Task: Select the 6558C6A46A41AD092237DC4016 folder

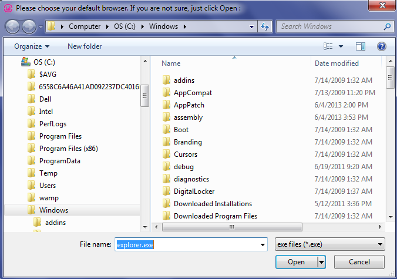Action: [89, 87]
